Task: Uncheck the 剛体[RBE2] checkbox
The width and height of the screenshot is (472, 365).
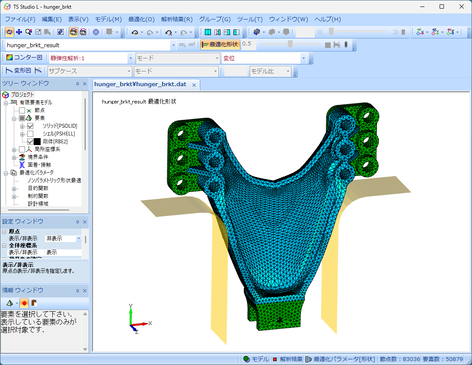Action: [30, 142]
